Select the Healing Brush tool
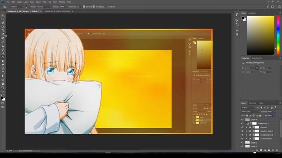This screenshot has height=158, width=282. pyautogui.click(x=3, y=38)
